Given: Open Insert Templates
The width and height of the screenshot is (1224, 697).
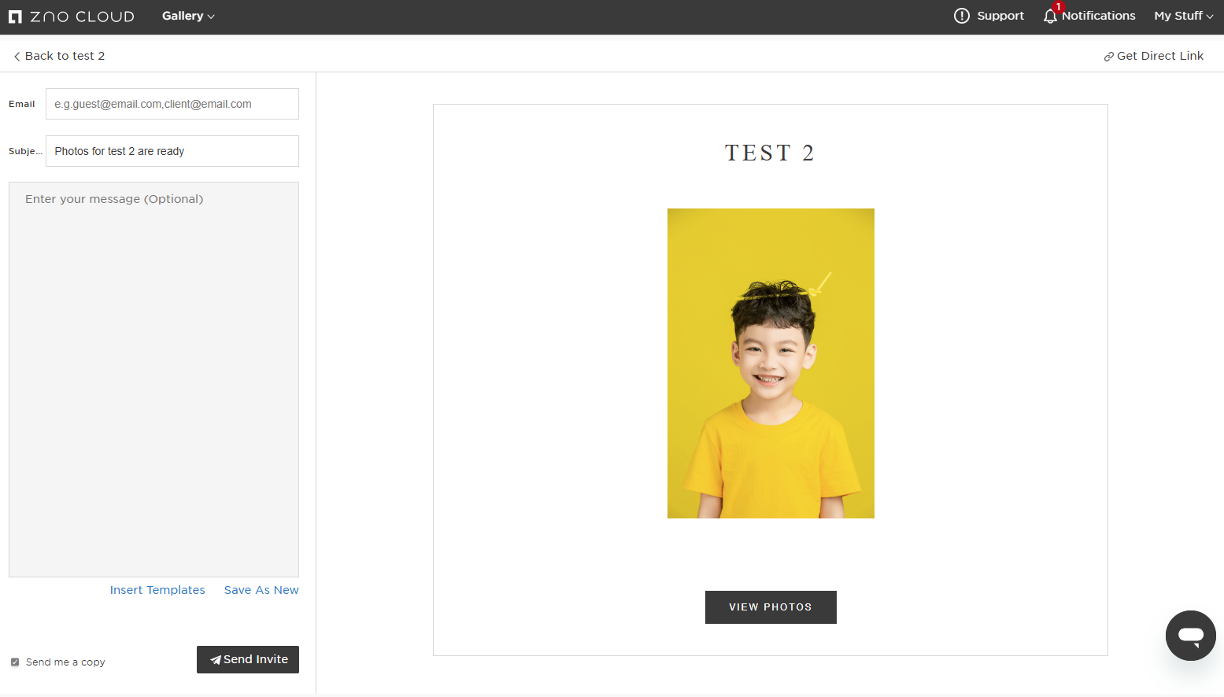Looking at the screenshot, I should point(157,590).
